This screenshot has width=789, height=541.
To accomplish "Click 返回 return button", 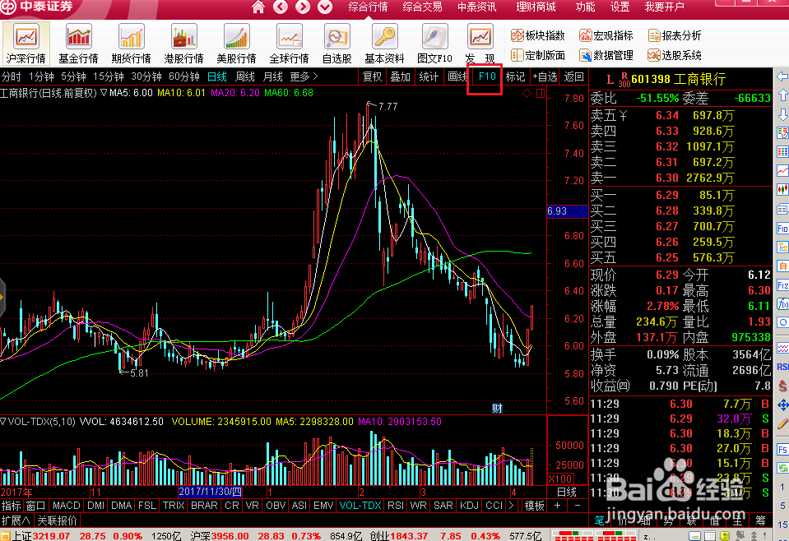I will (x=573, y=77).
